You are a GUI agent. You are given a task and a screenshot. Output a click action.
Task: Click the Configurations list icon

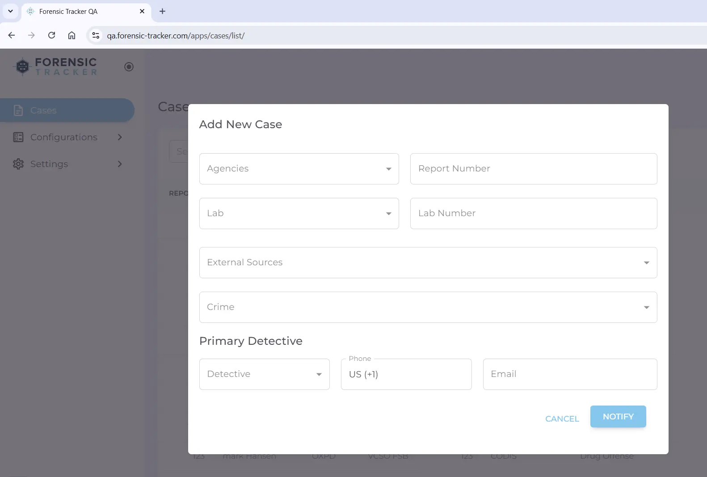click(18, 137)
